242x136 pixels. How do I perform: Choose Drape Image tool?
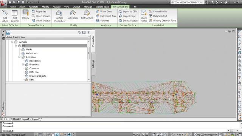[x=127, y=16]
